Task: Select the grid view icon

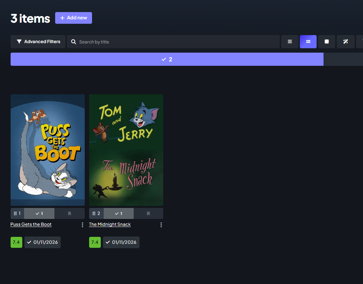Action: [308, 42]
